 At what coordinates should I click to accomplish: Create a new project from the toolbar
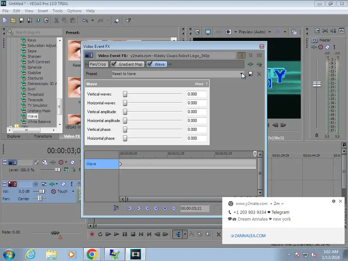(5, 20)
